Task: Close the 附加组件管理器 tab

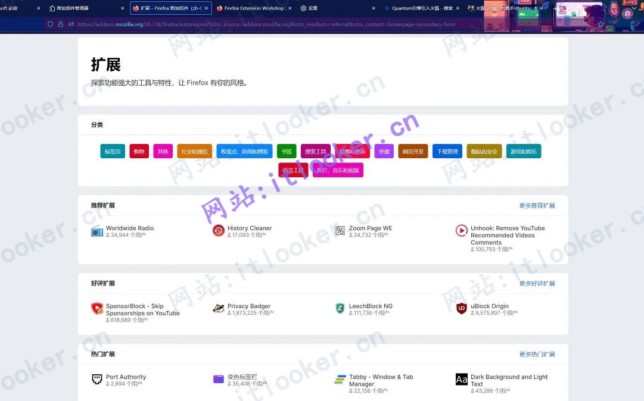Action: [122, 8]
